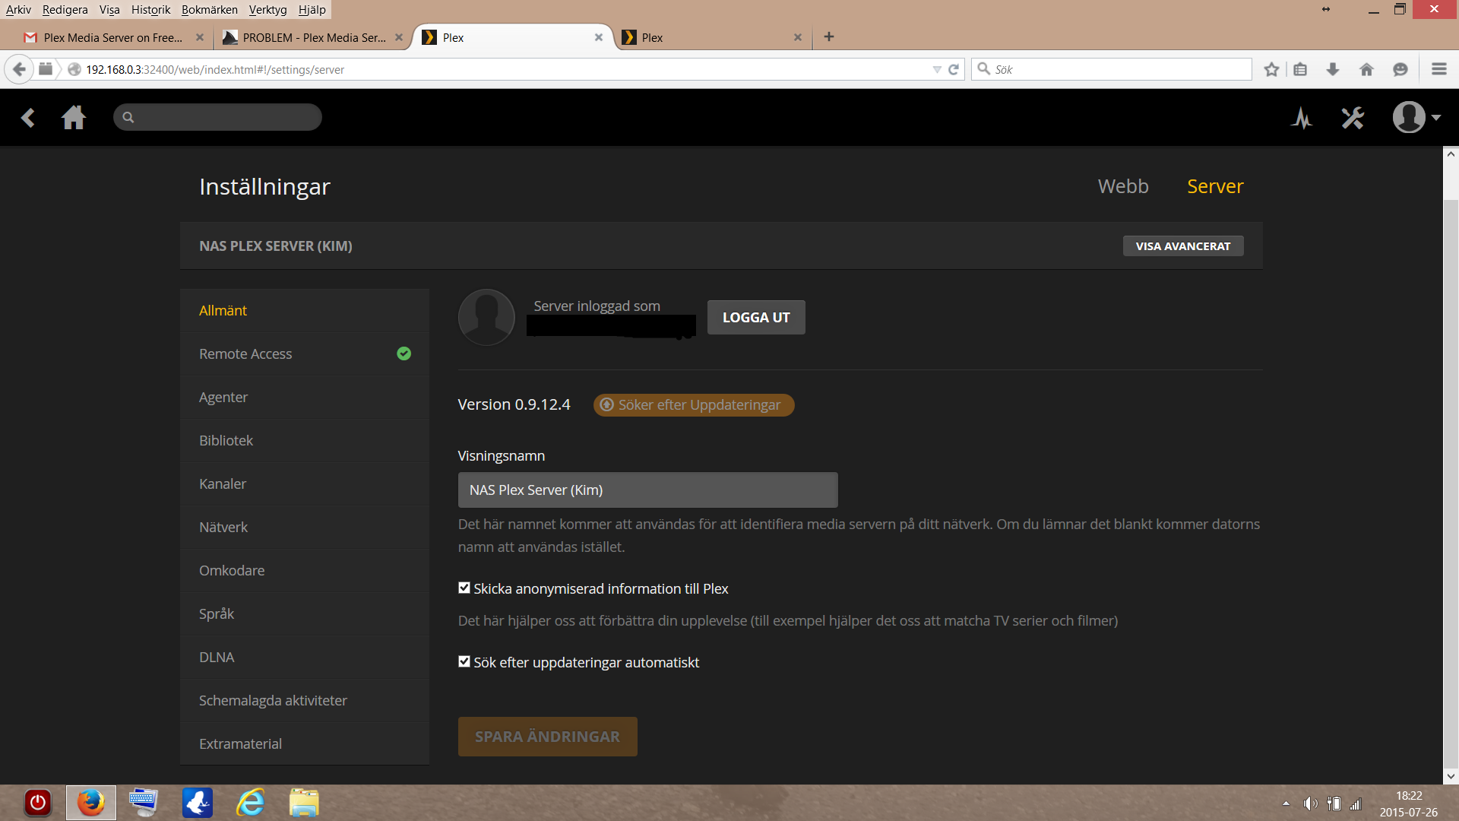Viewport: 1459px width, 821px height.
Task: Open Firefox downloads arrow icon
Action: tap(1333, 69)
